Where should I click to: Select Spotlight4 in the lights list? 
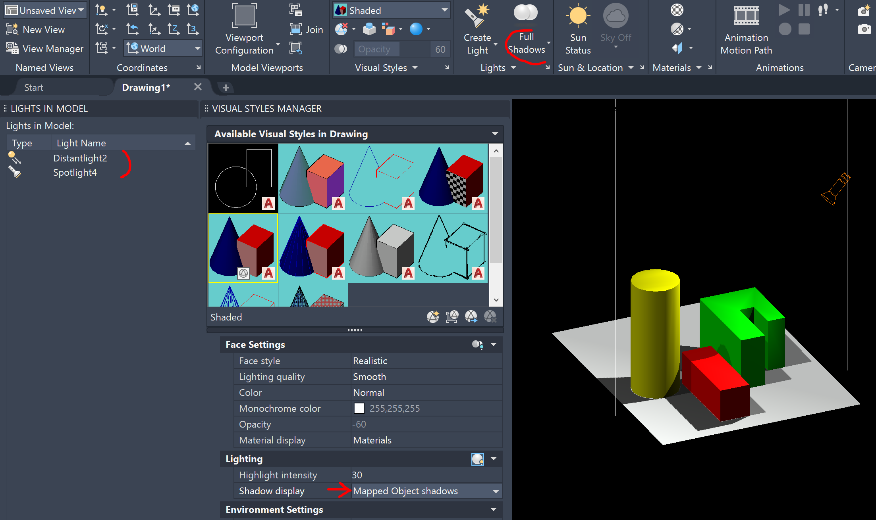click(75, 173)
